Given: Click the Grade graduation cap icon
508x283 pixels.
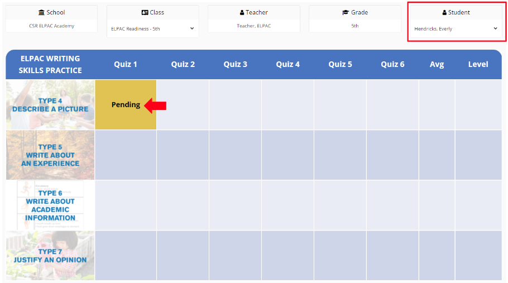Looking at the screenshot, I should [x=346, y=13].
